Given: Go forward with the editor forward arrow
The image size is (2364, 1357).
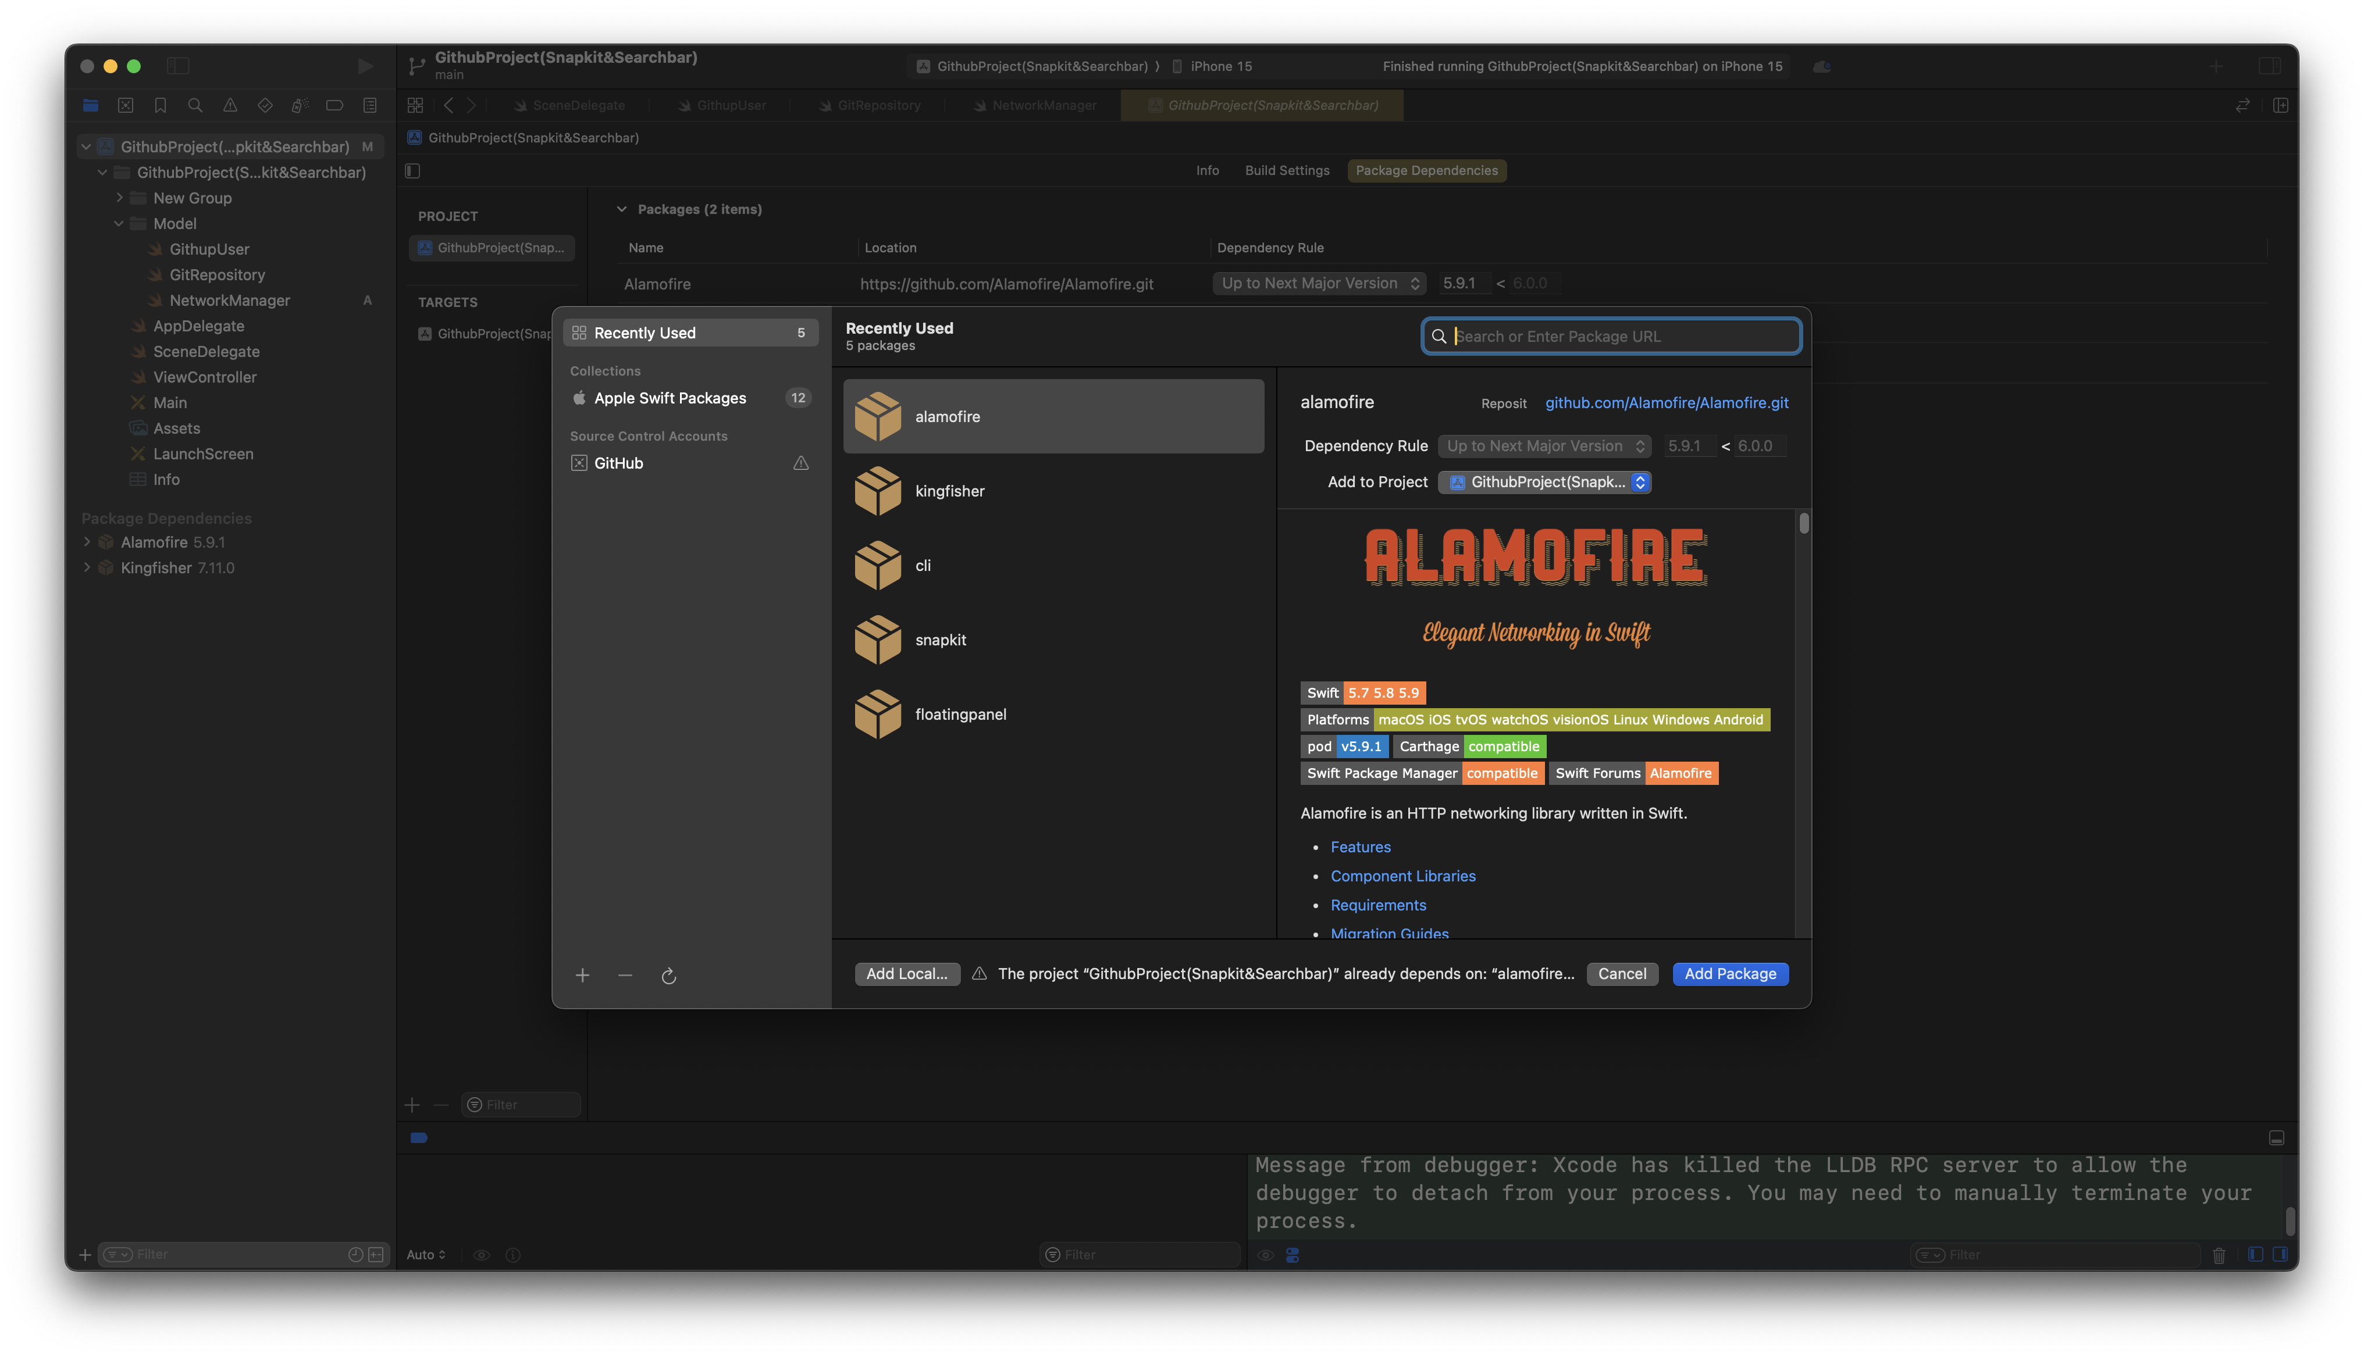Looking at the screenshot, I should 472,105.
